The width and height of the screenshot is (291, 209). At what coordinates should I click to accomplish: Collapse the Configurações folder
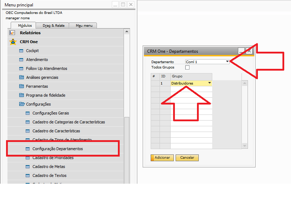[x=21, y=104]
